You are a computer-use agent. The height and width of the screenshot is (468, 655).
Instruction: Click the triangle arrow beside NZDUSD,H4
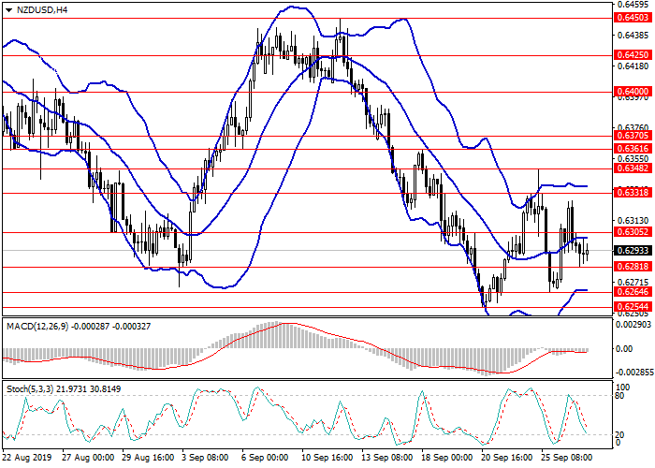pyautogui.click(x=8, y=10)
